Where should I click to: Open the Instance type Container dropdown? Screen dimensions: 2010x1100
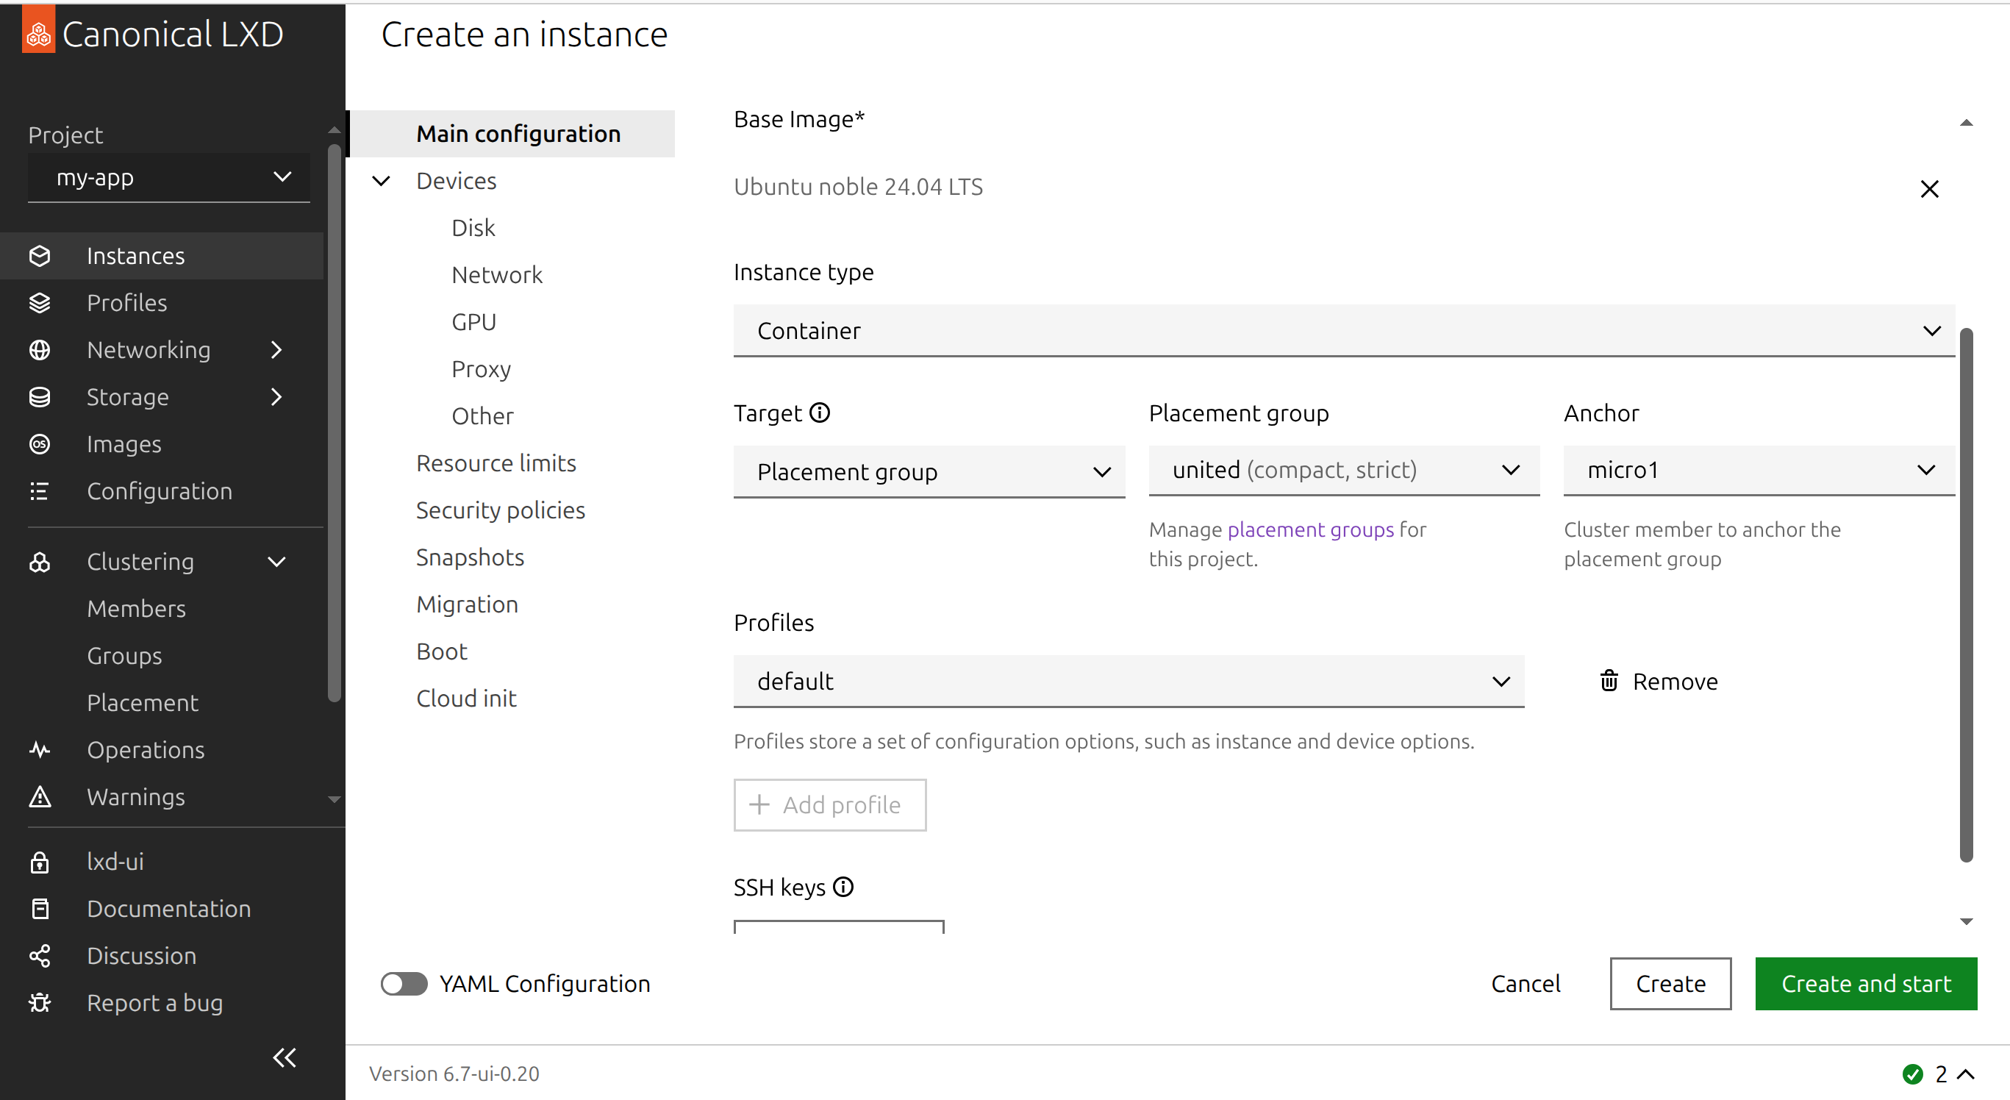pos(1343,331)
